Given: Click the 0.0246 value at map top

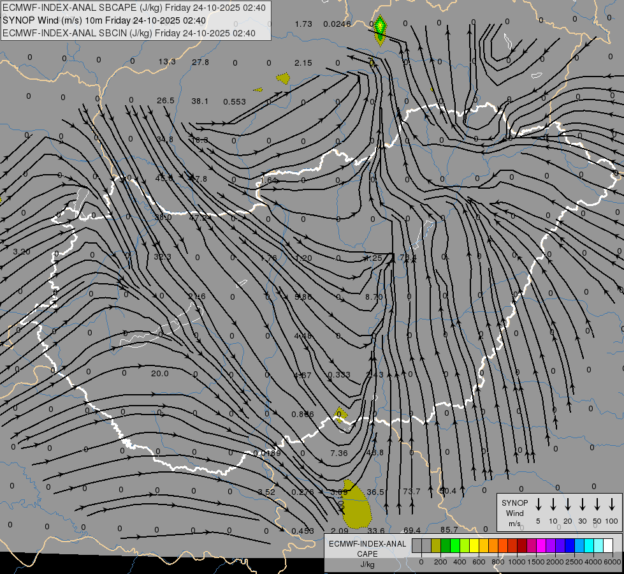Looking at the screenshot, I should 337,24.
